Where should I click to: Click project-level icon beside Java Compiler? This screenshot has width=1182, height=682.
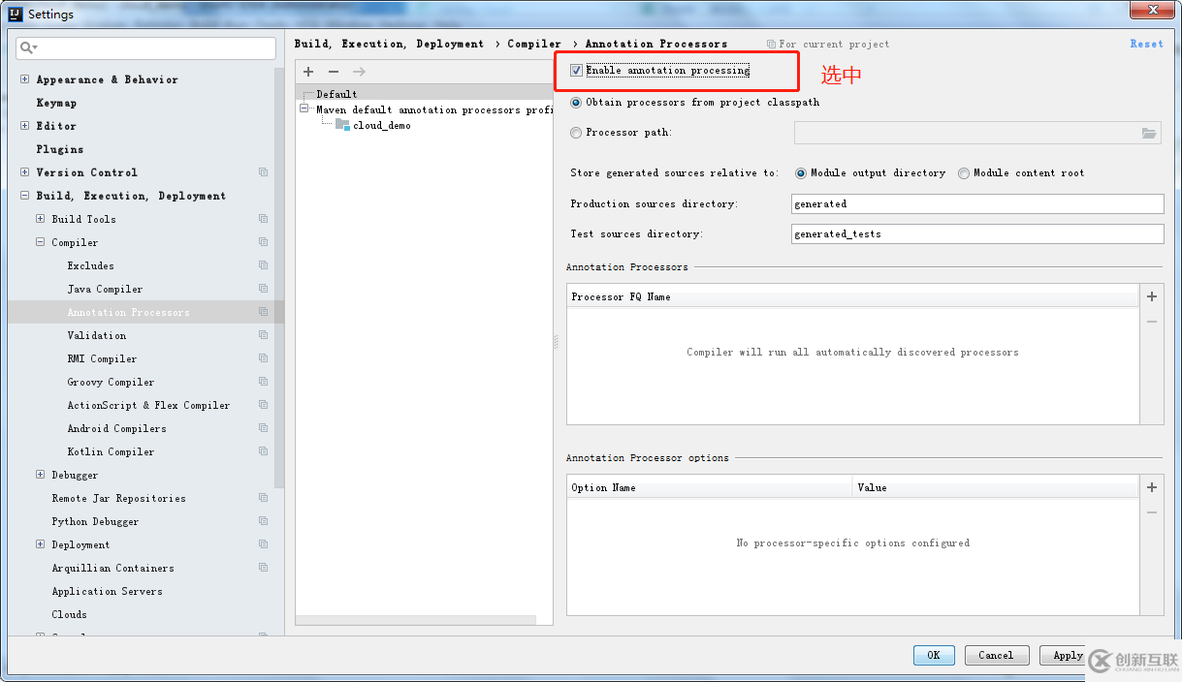[263, 289]
